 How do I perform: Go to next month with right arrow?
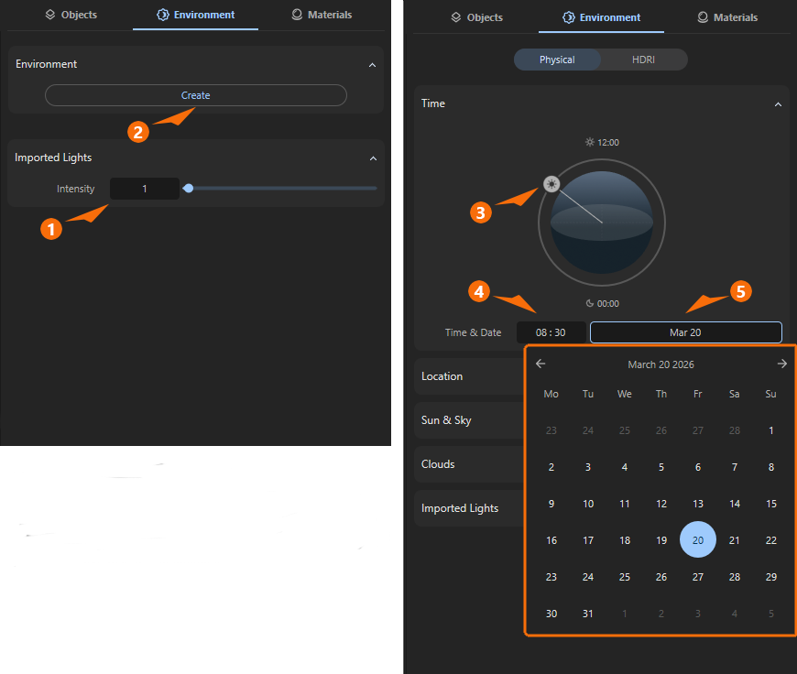point(781,364)
